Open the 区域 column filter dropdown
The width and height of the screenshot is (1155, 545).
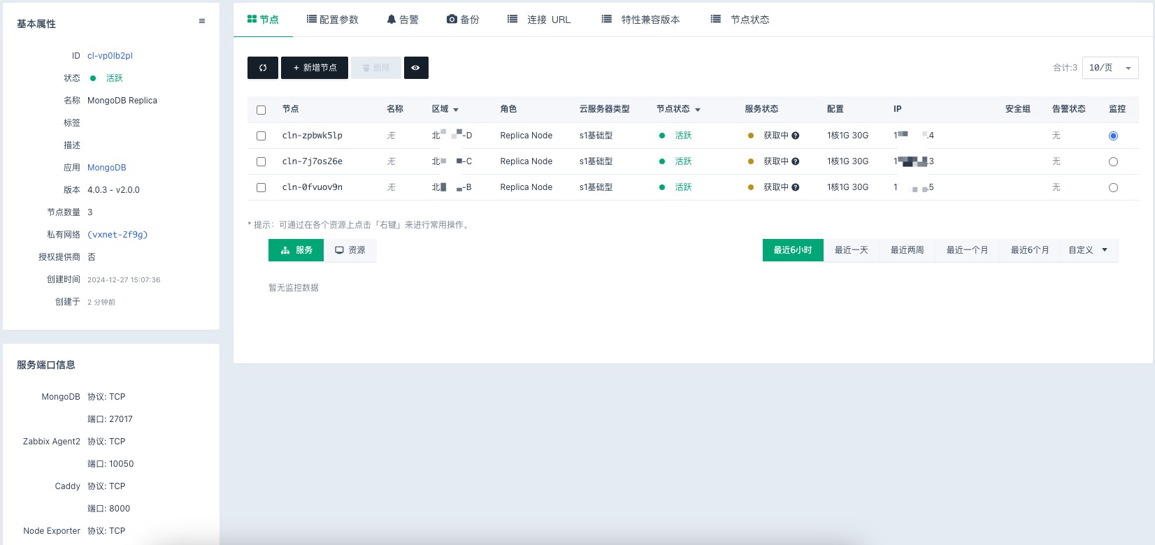[x=456, y=110]
